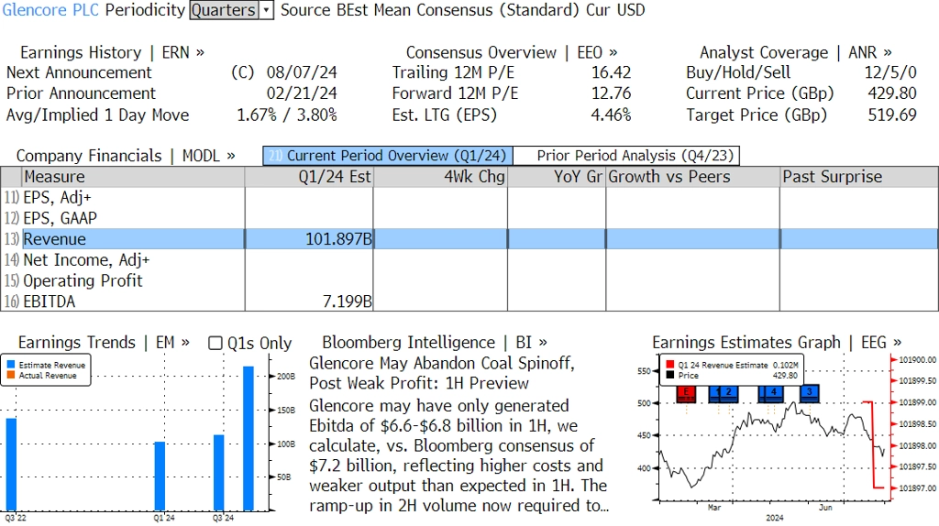
Task: Click the Source BEst Mean Consensus label
Action: (433, 10)
